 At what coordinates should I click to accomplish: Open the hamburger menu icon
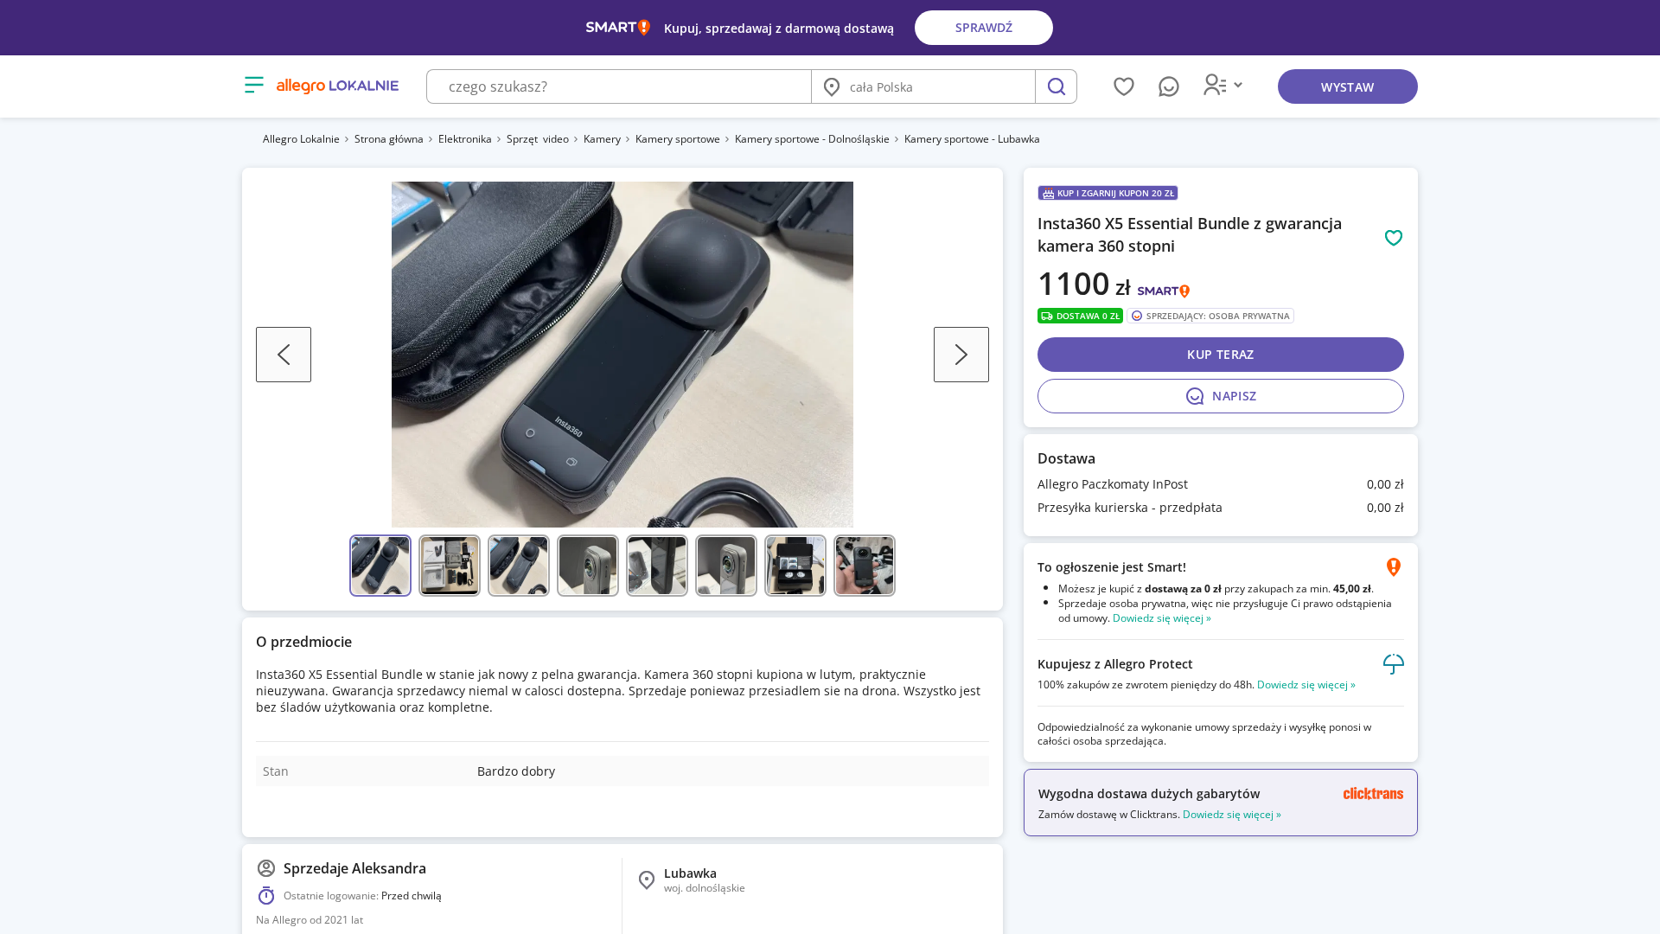(x=253, y=85)
